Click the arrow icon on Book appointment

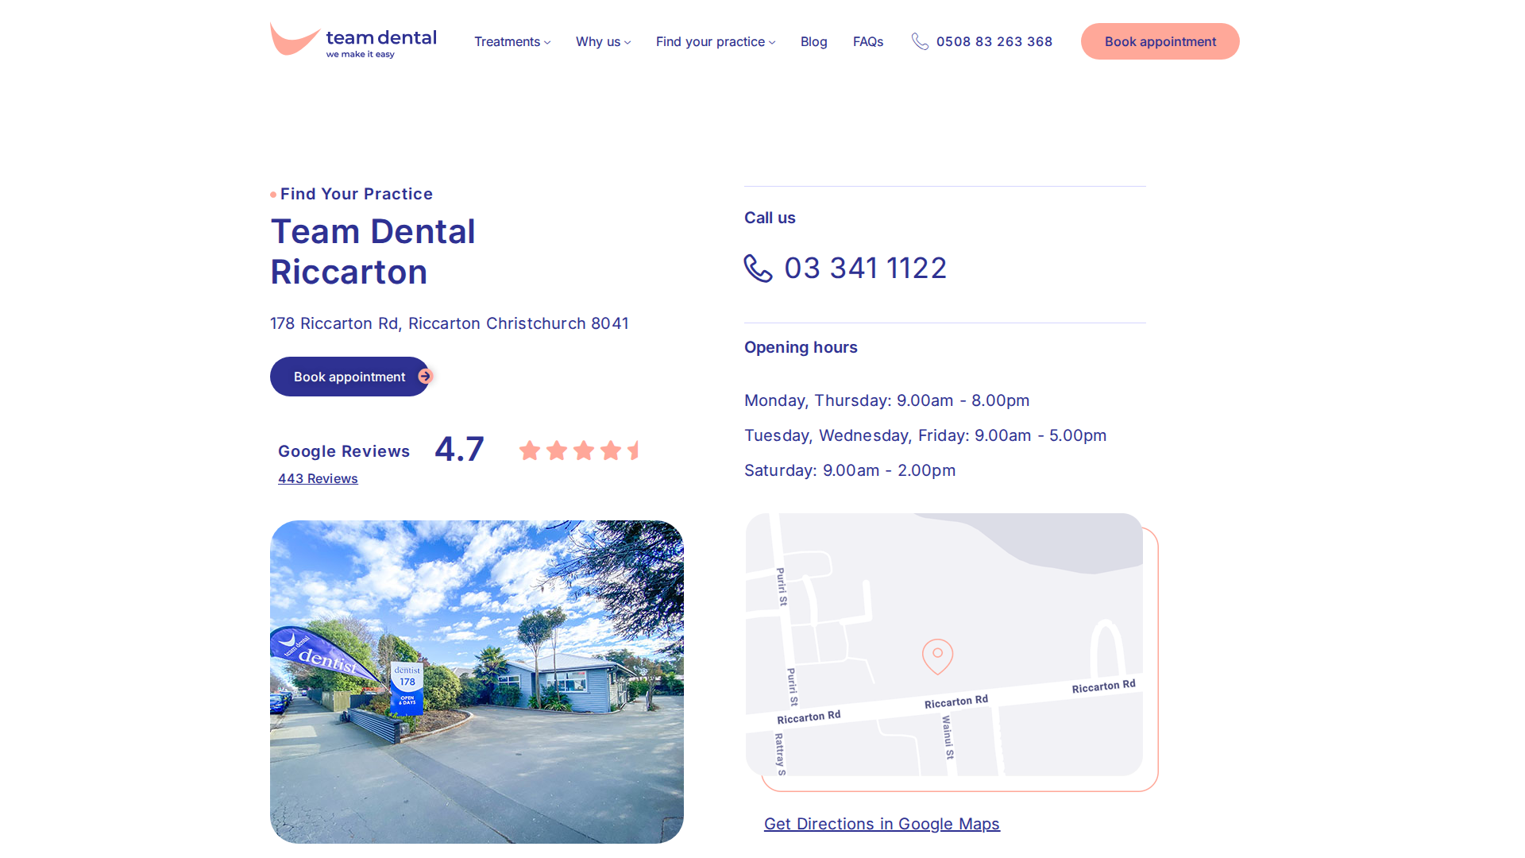(425, 377)
